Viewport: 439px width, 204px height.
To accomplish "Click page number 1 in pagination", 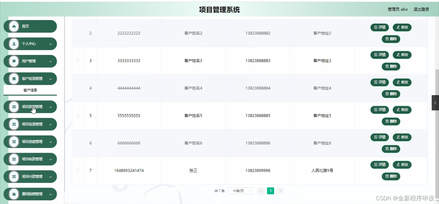I will tap(270, 191).
